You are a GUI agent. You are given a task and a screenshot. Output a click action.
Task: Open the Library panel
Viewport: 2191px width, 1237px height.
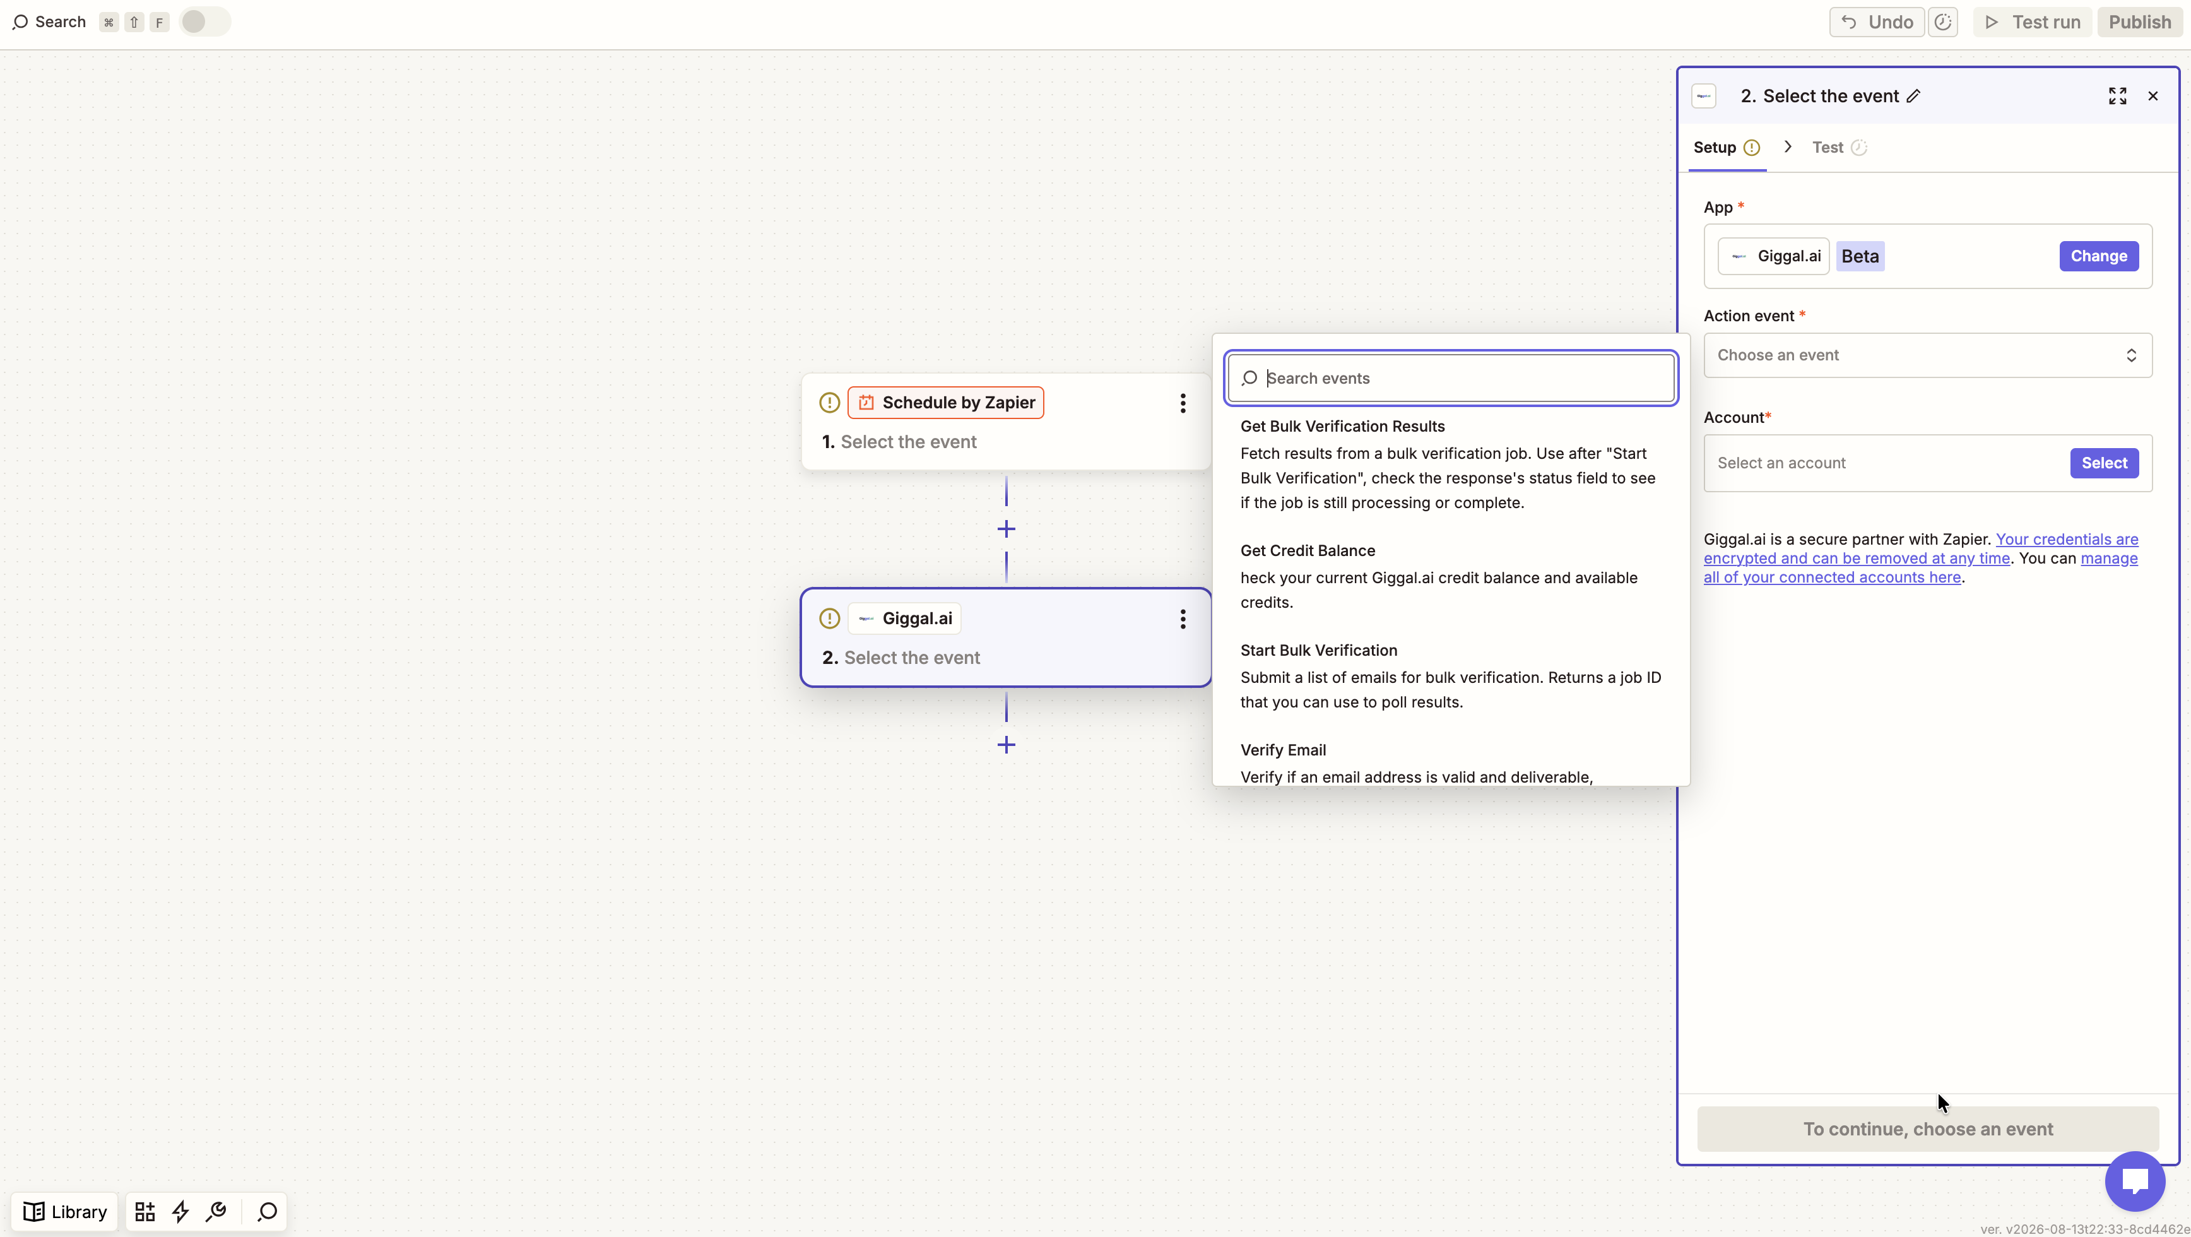64,1212
